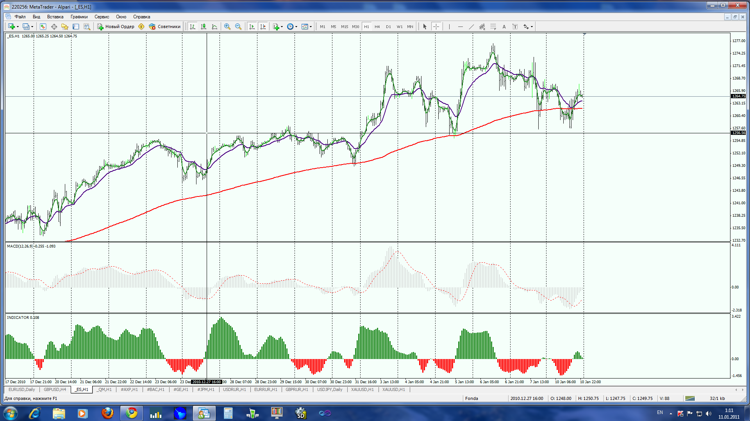Switch to the EURUSD,Daily chart tab
Screen dimensions: 750x421
point(21,389)
